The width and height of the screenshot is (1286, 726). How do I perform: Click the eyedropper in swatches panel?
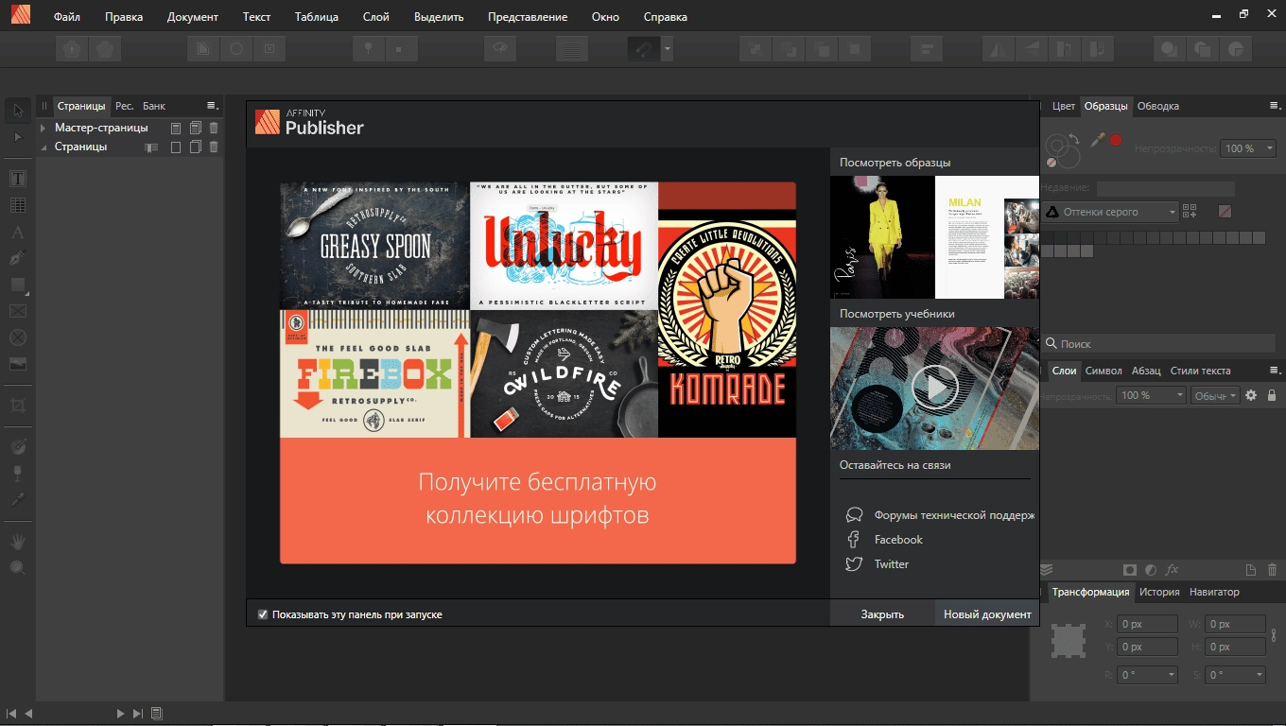click(x=1097, y=140)
